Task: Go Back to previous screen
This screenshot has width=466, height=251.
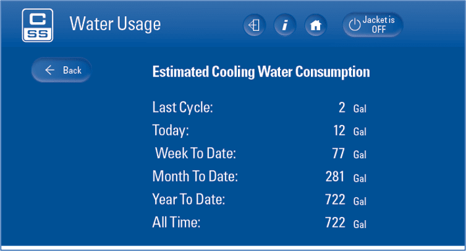Action: 61,70
